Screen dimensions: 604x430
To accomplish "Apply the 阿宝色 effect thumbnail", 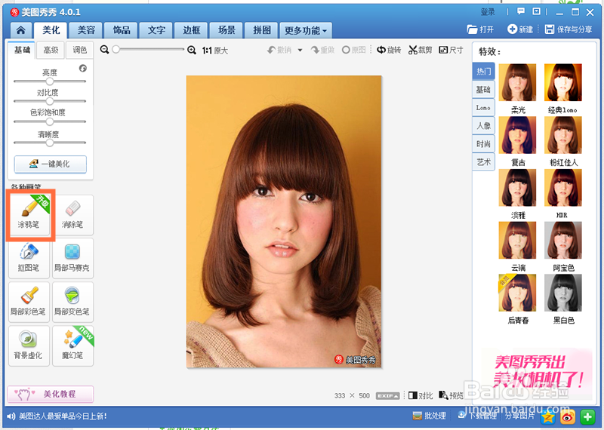I will click(x=563, y=240).
